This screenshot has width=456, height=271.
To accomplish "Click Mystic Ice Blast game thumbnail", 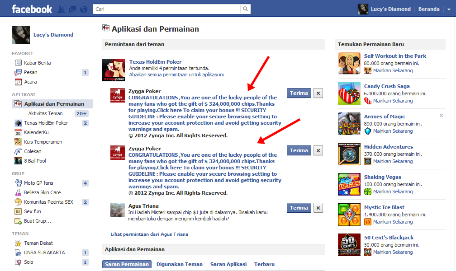I will coord(349,215).
